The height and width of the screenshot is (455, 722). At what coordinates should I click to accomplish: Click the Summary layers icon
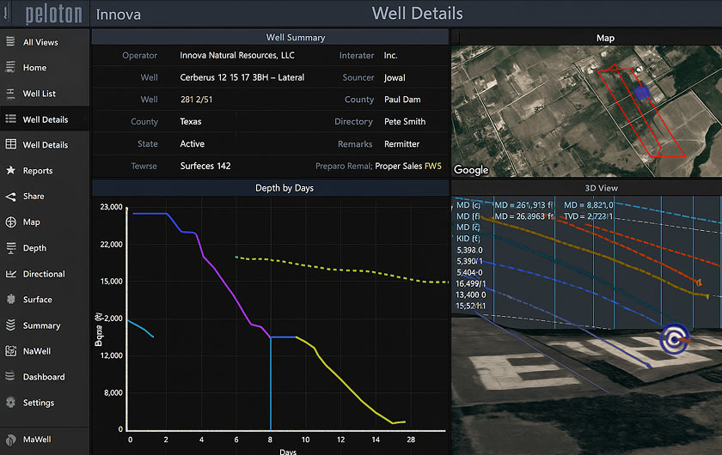pyautogui.click(x=11, y=325)
